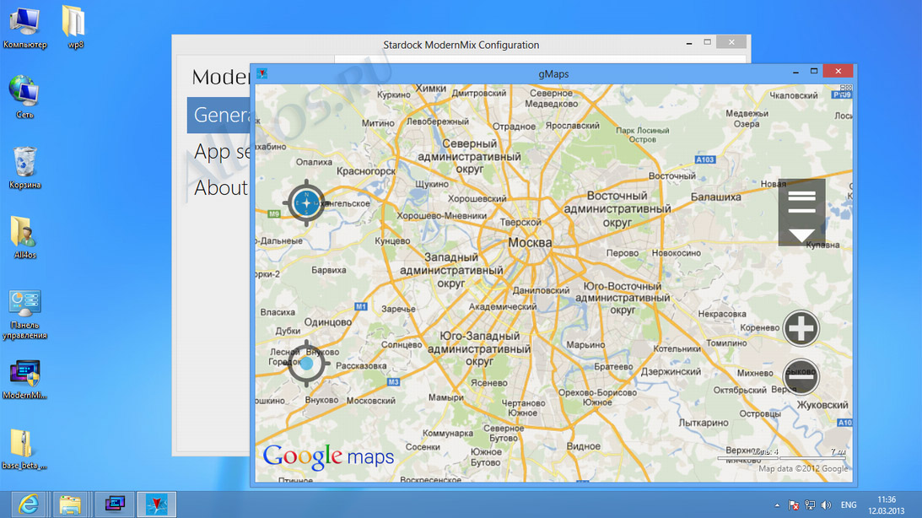The height and width of the screenshot is (518, 922).
Task: Click the Новокосино label on map
Action: pyautogui.click(x=677, y=253)
